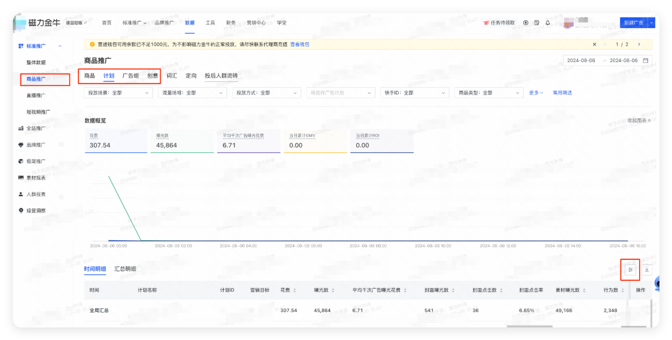The height and width of the screenshot is (340, 672).
Task: Switch to the 创意 tab
Action: coord(152,76)
